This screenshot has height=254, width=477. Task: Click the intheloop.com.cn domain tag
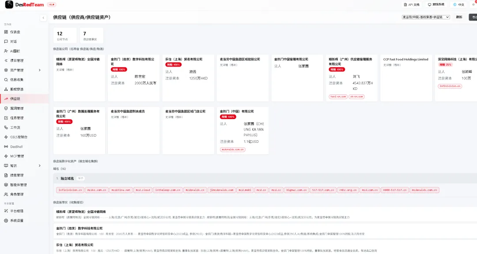pyautogui.click(x=168, y=190)
